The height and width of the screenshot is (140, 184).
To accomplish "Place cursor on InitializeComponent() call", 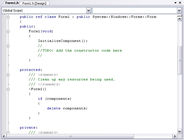I will tap(63, 41).
